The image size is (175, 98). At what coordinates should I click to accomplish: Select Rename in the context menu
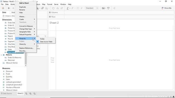coord(22,10)
